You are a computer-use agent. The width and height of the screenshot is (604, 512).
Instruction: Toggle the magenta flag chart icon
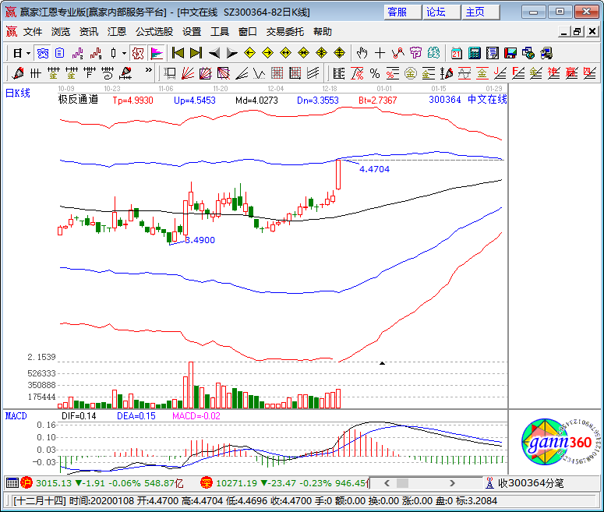point(157,53)
